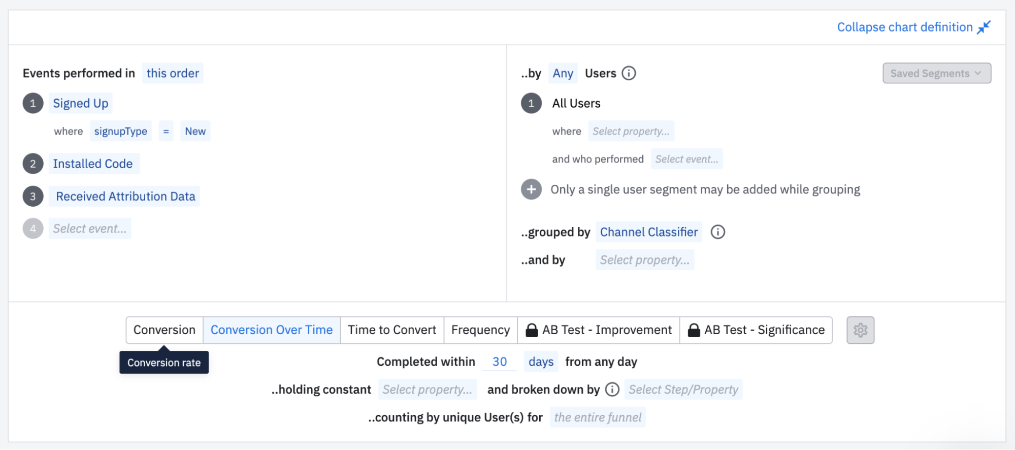Viewport: 1015px width, 450px height.
Task: Select event for 'and who performed'
Action: 687,159
